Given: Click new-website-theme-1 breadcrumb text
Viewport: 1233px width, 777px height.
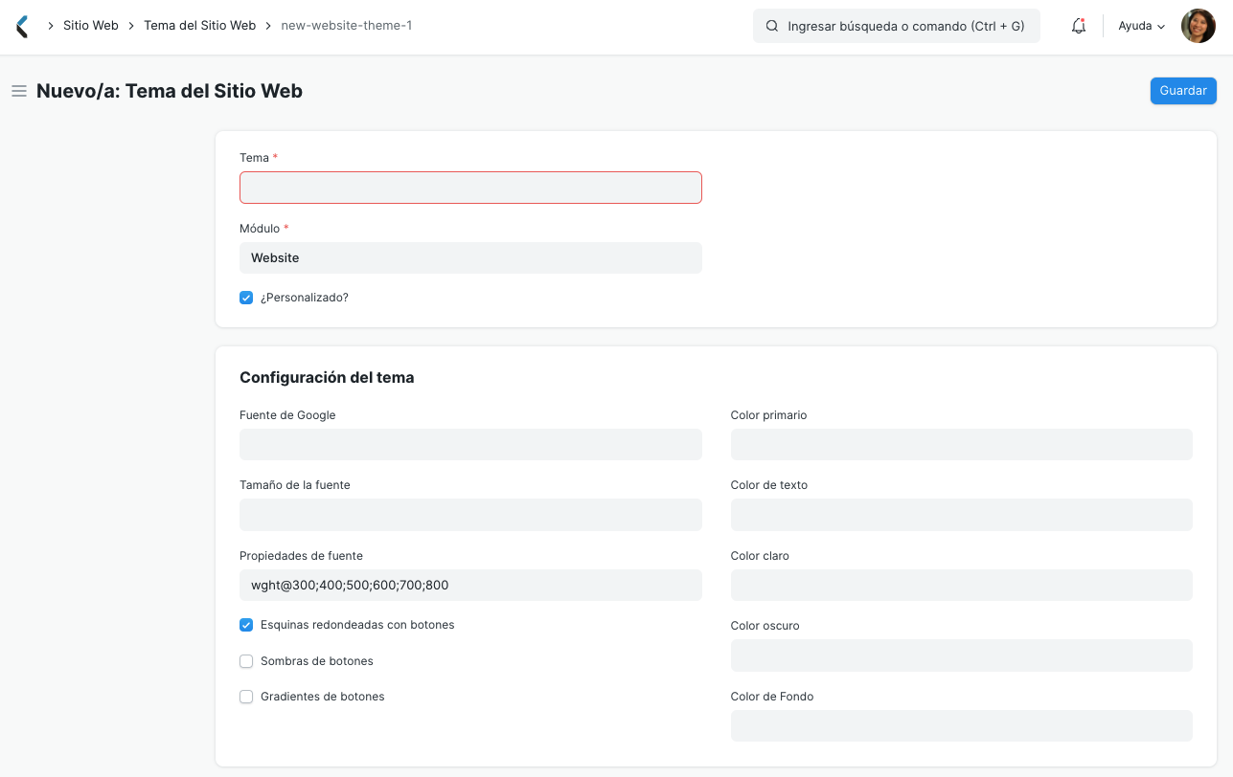Looking at the screenshot, I should click(x=347, y=26).
